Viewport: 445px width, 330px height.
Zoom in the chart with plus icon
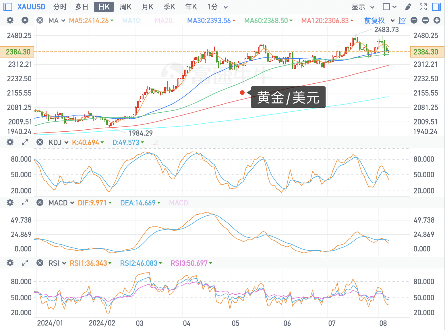click(437, 20)
